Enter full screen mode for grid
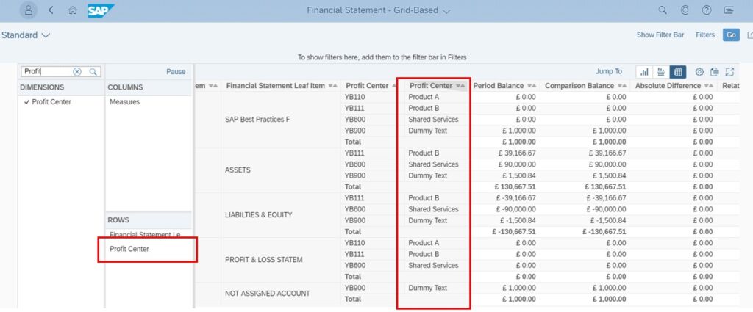This screenshot has height=312, width=753. pos(729,72)
